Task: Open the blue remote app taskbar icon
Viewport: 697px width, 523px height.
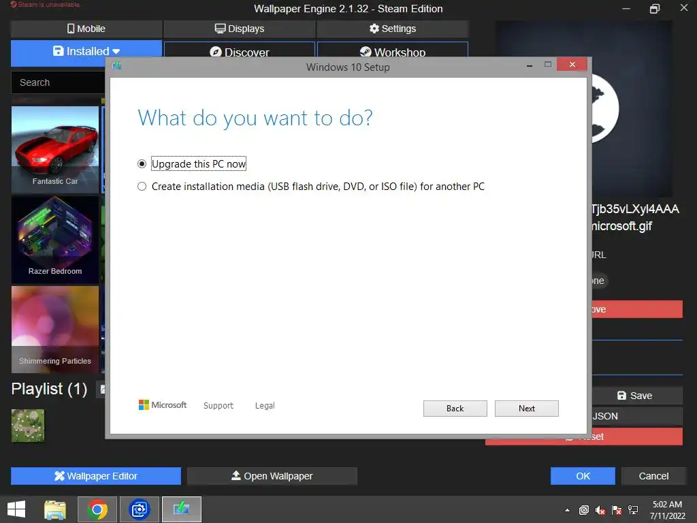Action: [139, 509]
